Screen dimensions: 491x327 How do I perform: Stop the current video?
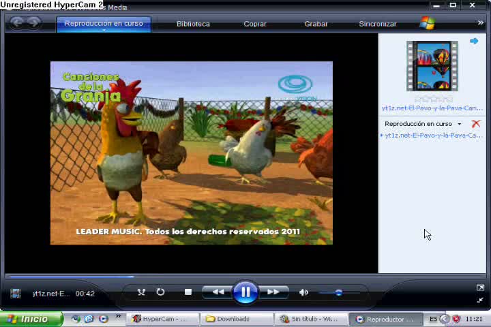pyautogui.click(x=188, y=292)
